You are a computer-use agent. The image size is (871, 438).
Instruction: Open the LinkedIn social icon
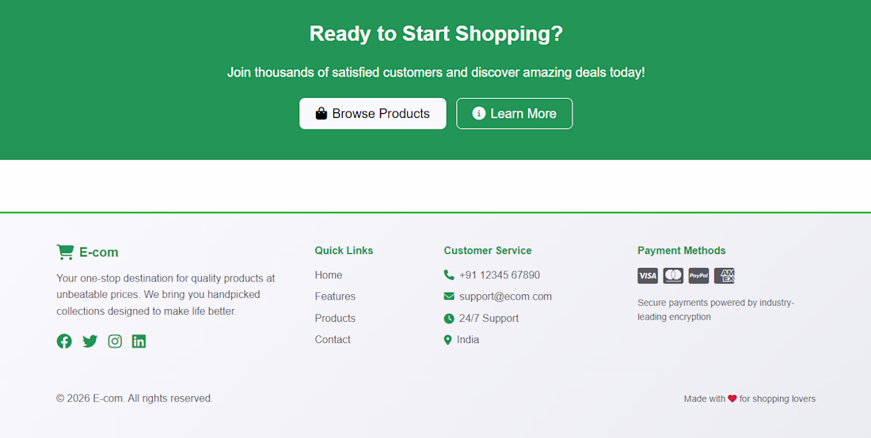139,341
